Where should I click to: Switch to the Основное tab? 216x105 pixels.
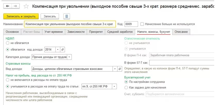[x=12, y=32]
